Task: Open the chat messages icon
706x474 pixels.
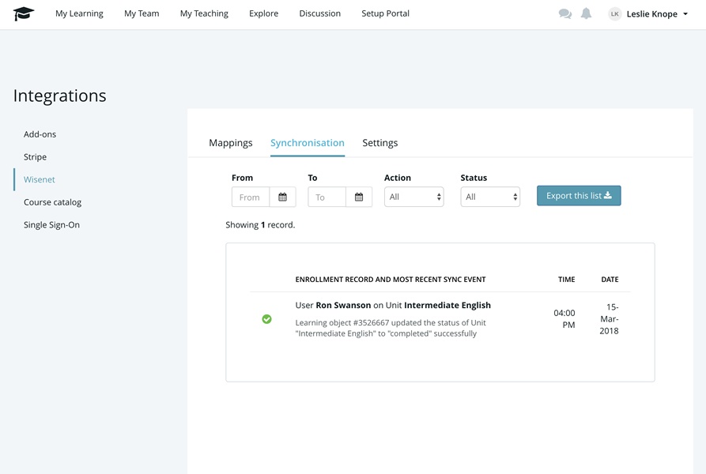Action: point(564,13)
